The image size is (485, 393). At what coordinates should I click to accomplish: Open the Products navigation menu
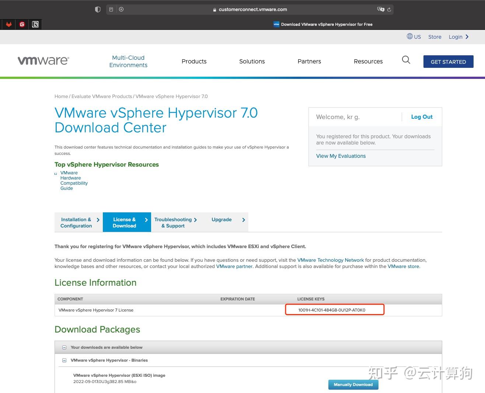[194, 62]
